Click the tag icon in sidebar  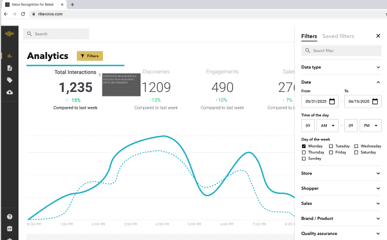tap(9, 80)
